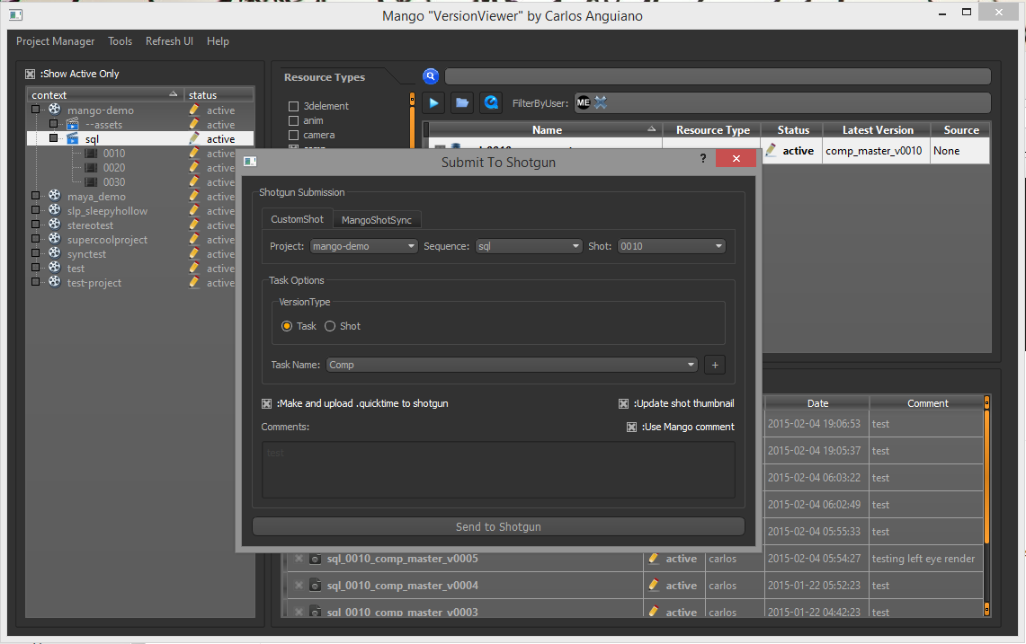Open the Sequence dropdown sql
1026x644 pixels.
click(x=529, y=246)
